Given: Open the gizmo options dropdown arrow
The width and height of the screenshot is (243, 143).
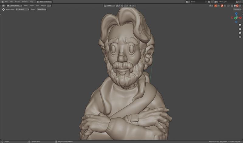Looking at the screenshot, I should tap(218, 5).
